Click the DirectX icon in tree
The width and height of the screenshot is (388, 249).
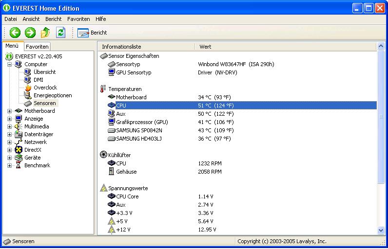pyautogui.click(x=19, y=150)
